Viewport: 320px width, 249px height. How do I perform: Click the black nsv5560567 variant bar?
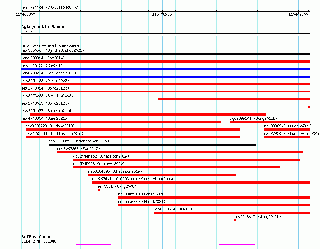(165, 54)
